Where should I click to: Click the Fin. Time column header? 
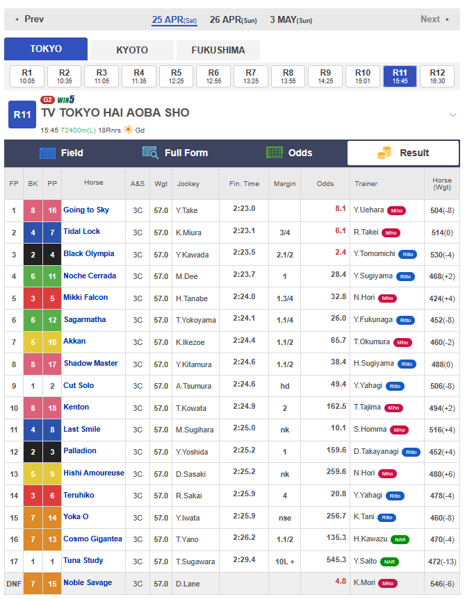(244, 184)
